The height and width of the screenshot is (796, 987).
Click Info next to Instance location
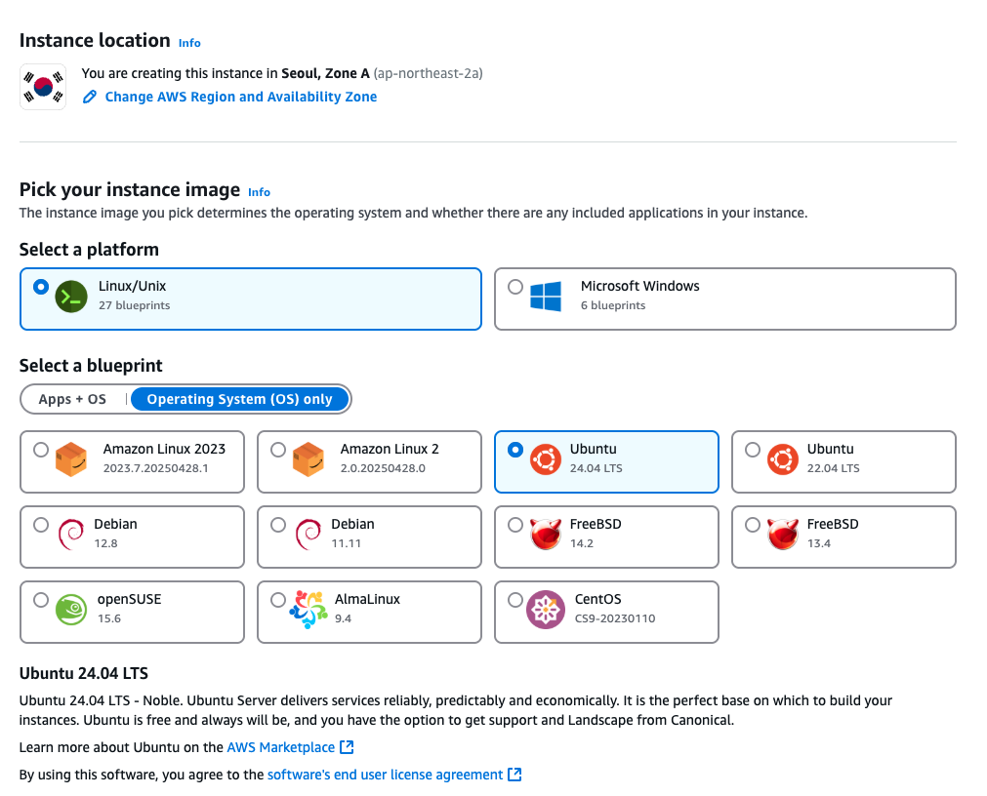tap(189, 43)
